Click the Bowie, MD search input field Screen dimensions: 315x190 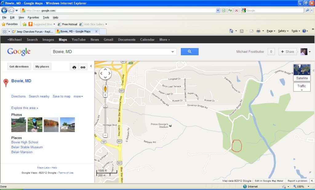pos(114,52)
